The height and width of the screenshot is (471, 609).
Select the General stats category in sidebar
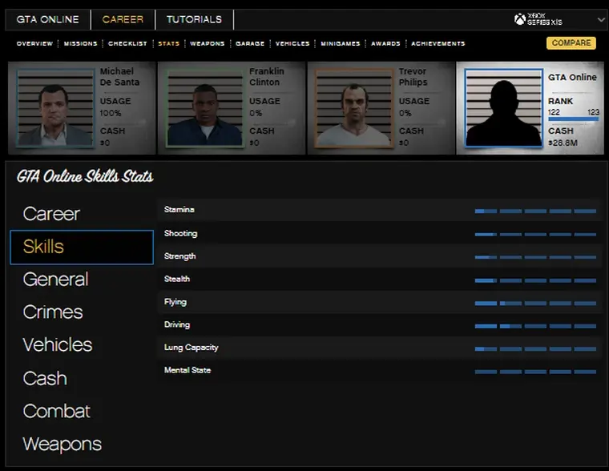[55, 280]
